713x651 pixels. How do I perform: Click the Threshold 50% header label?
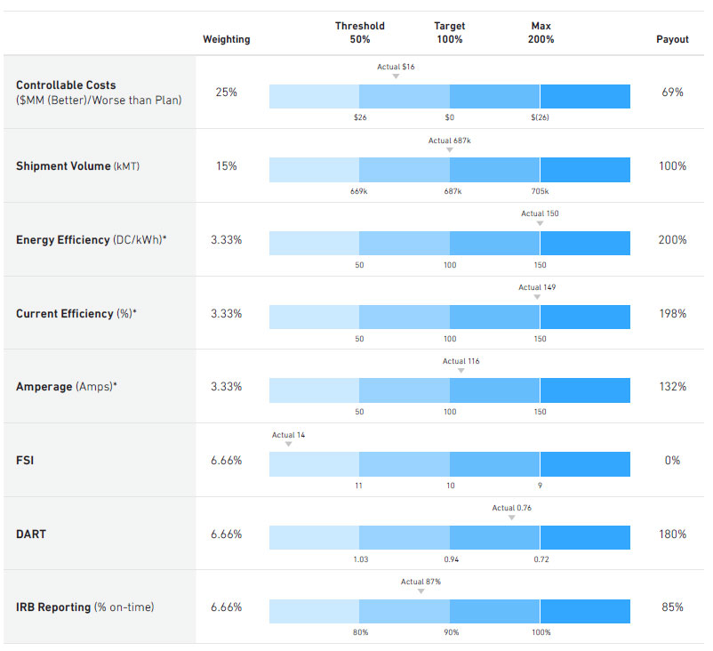pos(360,33)
